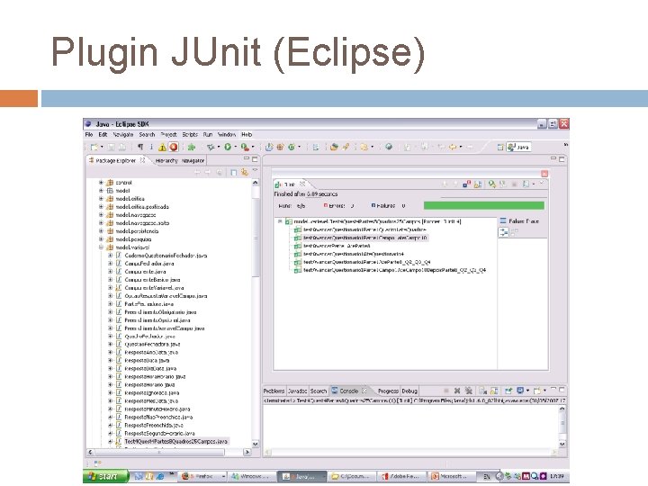This screenshot has height=486, width=648.
Task: Click Console Remove Launch X icon
Action: coord(457,391)
